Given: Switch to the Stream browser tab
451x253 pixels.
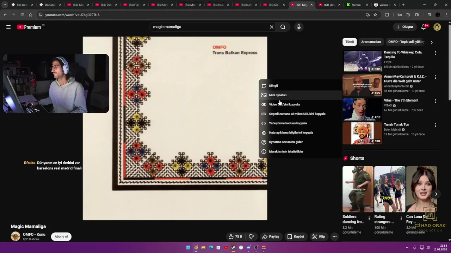Looking at the screenshot, I should click(357, 5).
